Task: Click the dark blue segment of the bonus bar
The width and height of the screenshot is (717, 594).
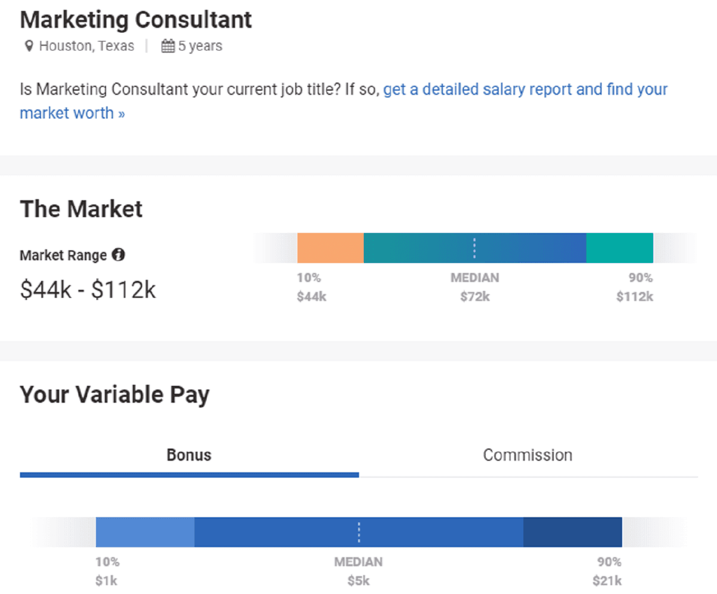Action: tap(572, 531)
